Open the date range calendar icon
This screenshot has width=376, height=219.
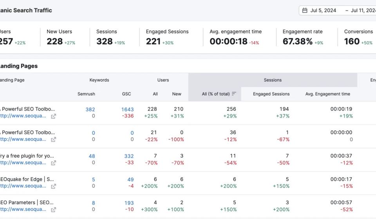pyautogui.click(x=305, y=10)
